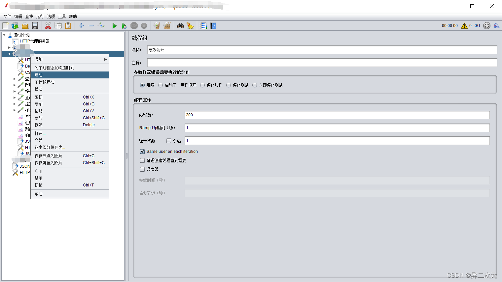
Task: Collapse the 测试计划 root tree node
Action: click(x=4, y=35)
